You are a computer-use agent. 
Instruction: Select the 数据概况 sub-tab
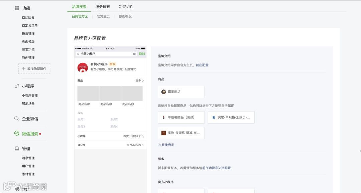125,16
